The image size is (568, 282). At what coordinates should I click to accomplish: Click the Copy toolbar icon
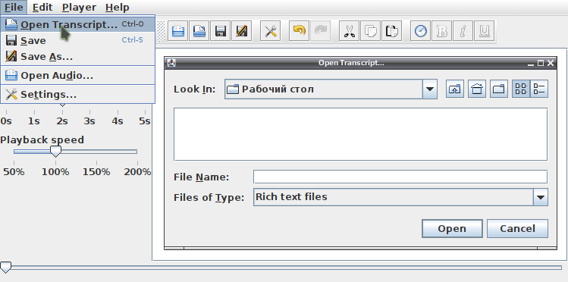tap(370, 31)
